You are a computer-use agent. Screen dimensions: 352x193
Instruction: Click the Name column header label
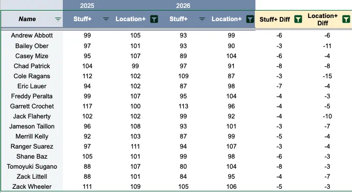pyautogui.click(x=27, y=19)
